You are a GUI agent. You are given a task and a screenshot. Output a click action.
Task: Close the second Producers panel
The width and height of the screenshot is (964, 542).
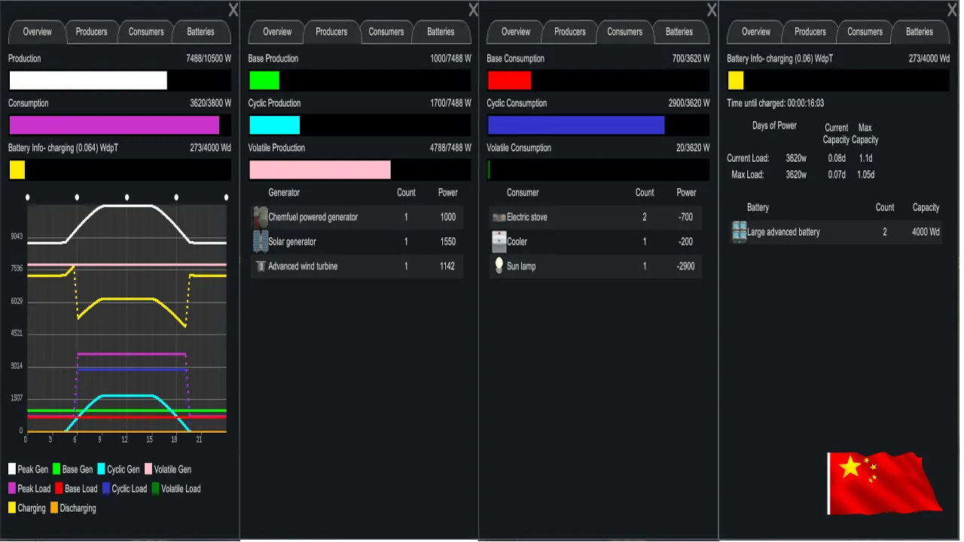point(473,10)
